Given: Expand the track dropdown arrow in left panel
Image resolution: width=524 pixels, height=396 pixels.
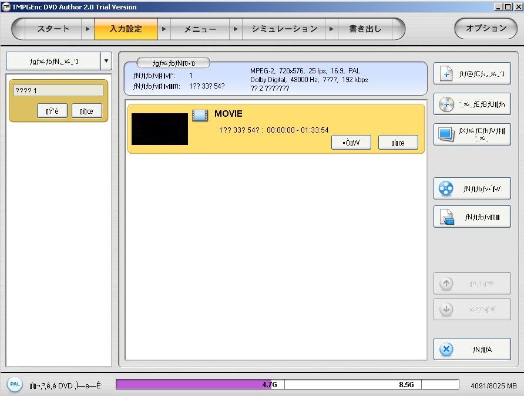Looking at the screenshot, I should click(106, 61).
